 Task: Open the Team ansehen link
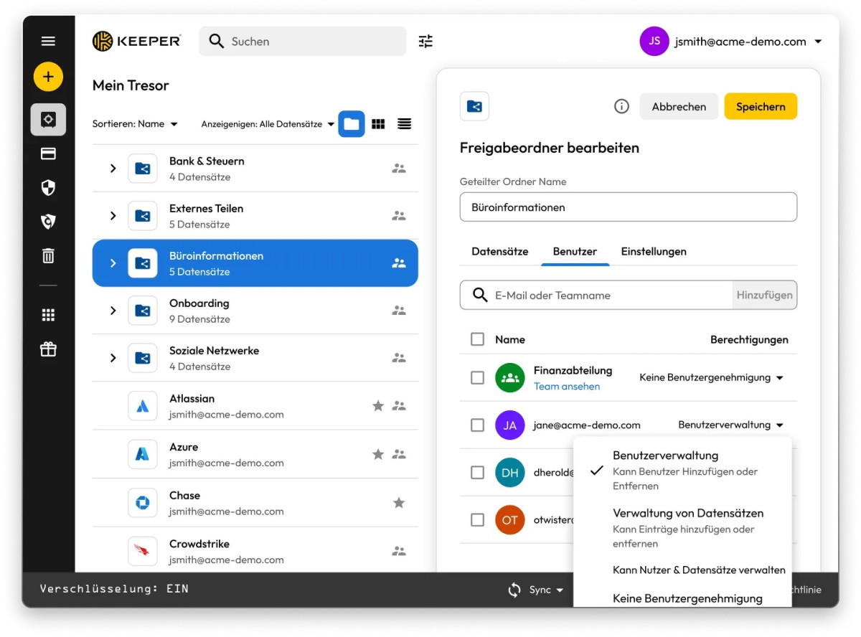click(567, 387)
